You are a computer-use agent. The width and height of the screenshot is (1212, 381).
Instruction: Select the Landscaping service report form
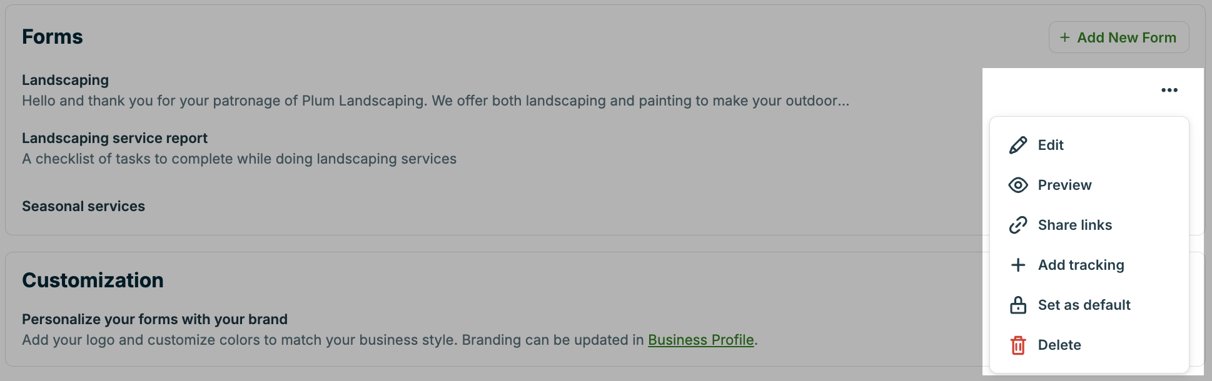coord(114,138)
